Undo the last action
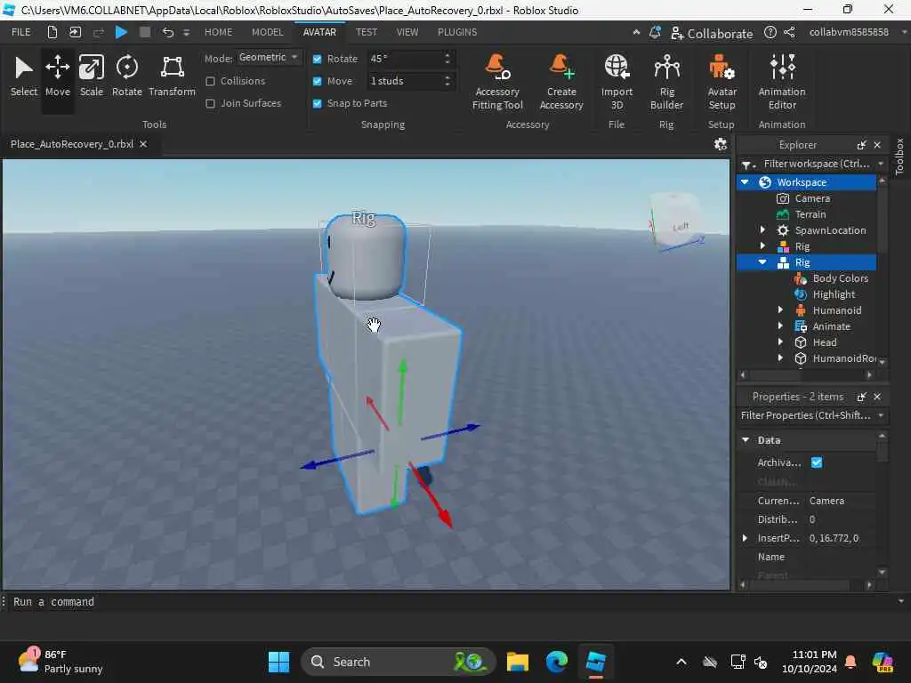911x683 pixels. [x=167, y=32]
